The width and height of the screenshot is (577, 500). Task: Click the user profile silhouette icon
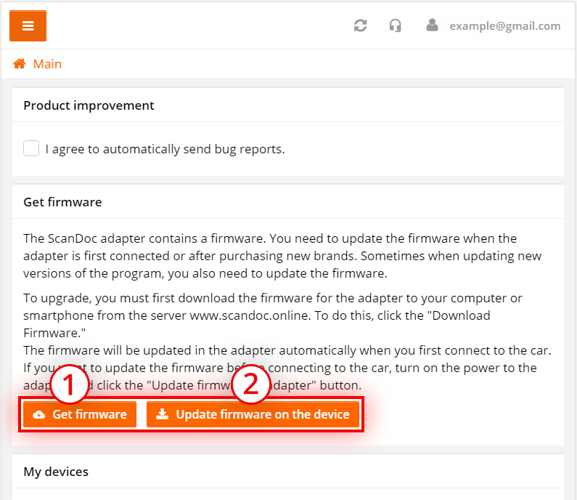coord(432,25)
